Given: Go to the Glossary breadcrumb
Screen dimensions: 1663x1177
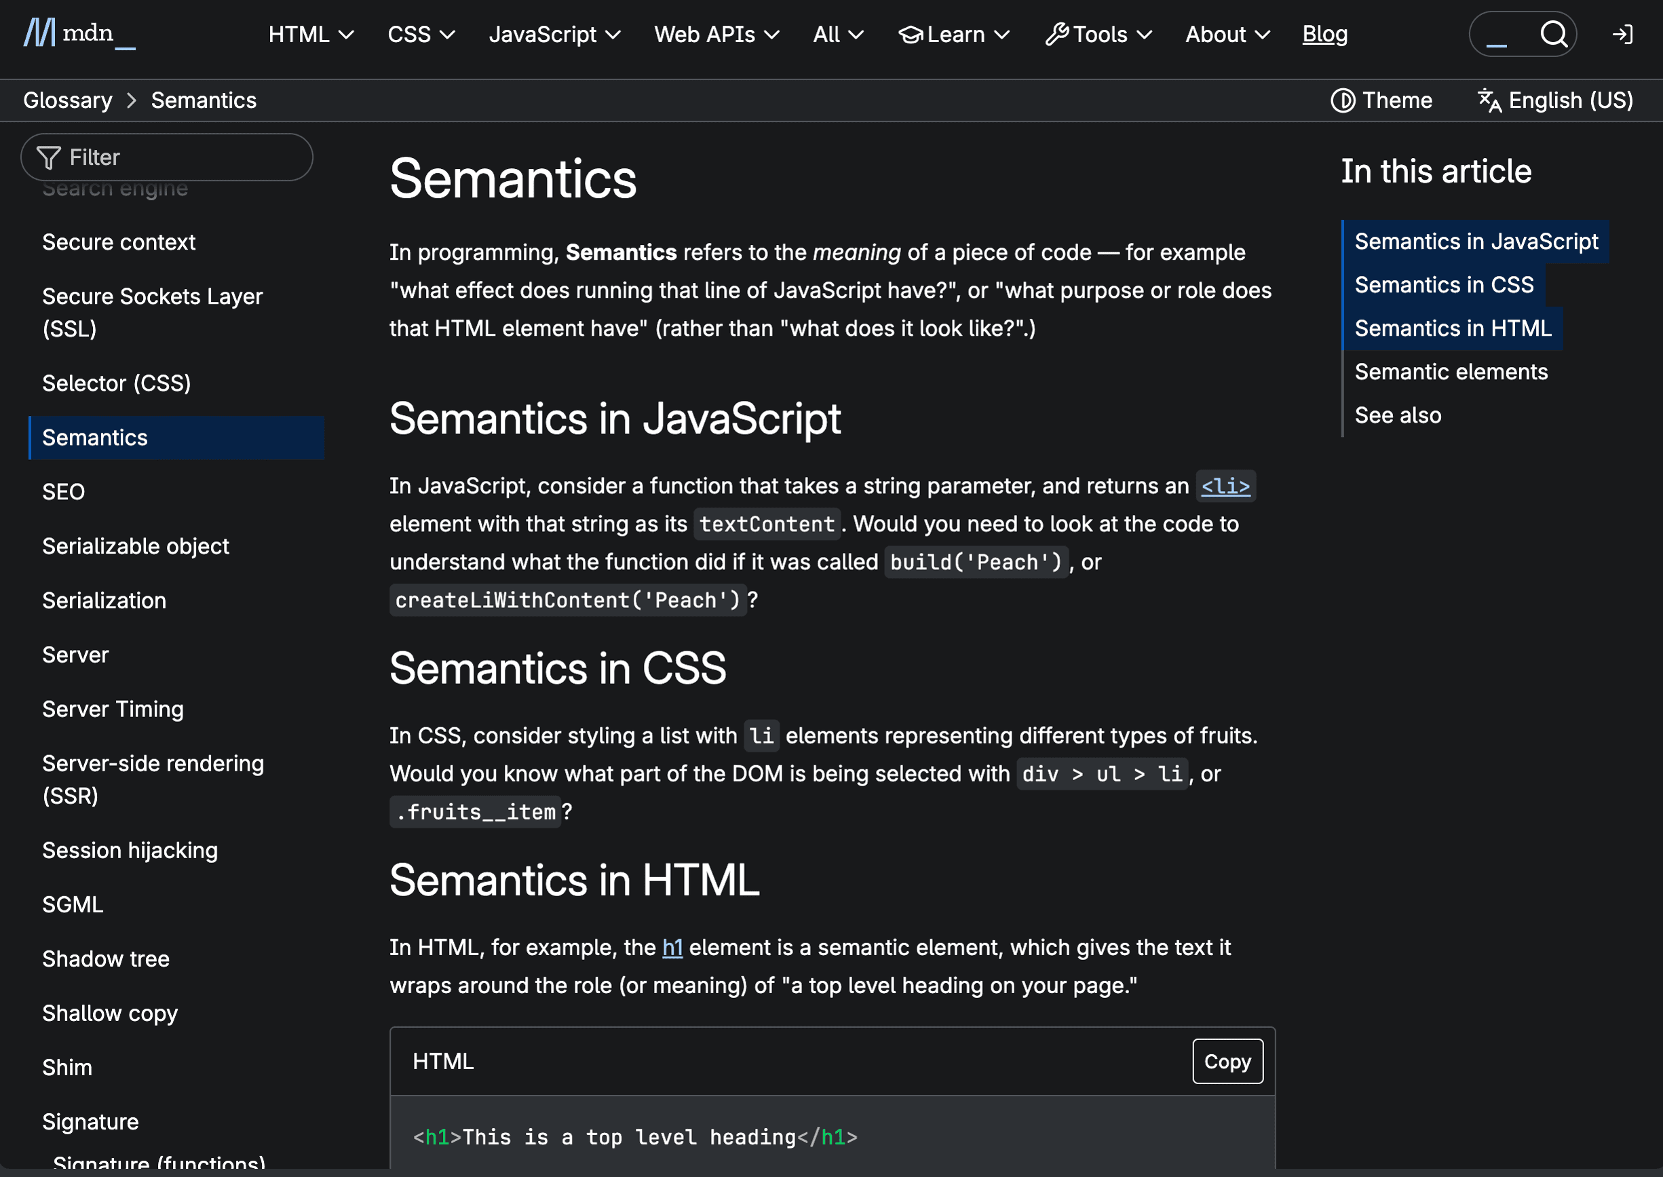Looking at the screenshot, I should coord(67,100).
